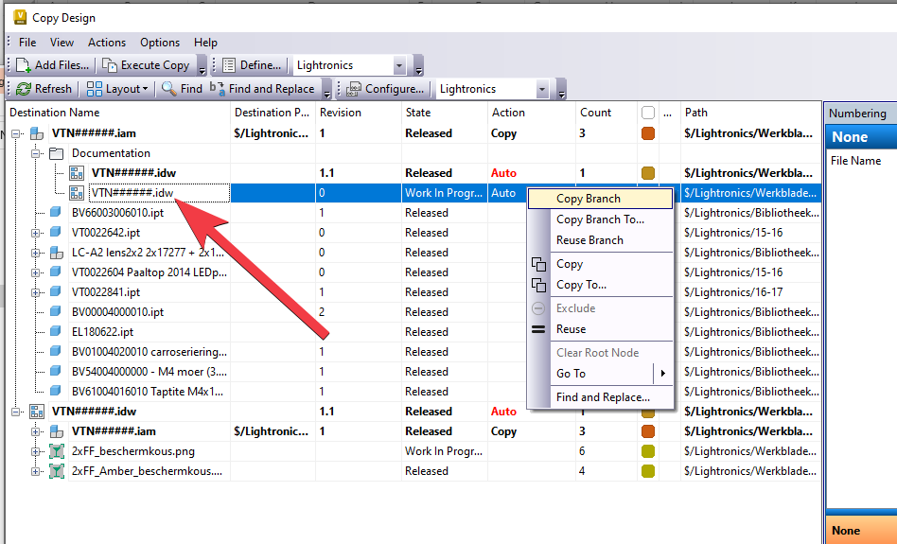The width and height of the screenshot is (897, 544).
Task: Click the part icon beside EL180622.ipt
Action: coord(56,331)
